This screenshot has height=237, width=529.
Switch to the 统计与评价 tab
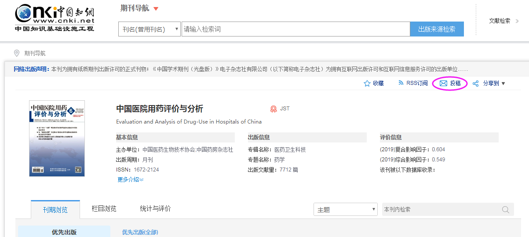[x=156, y=209]
